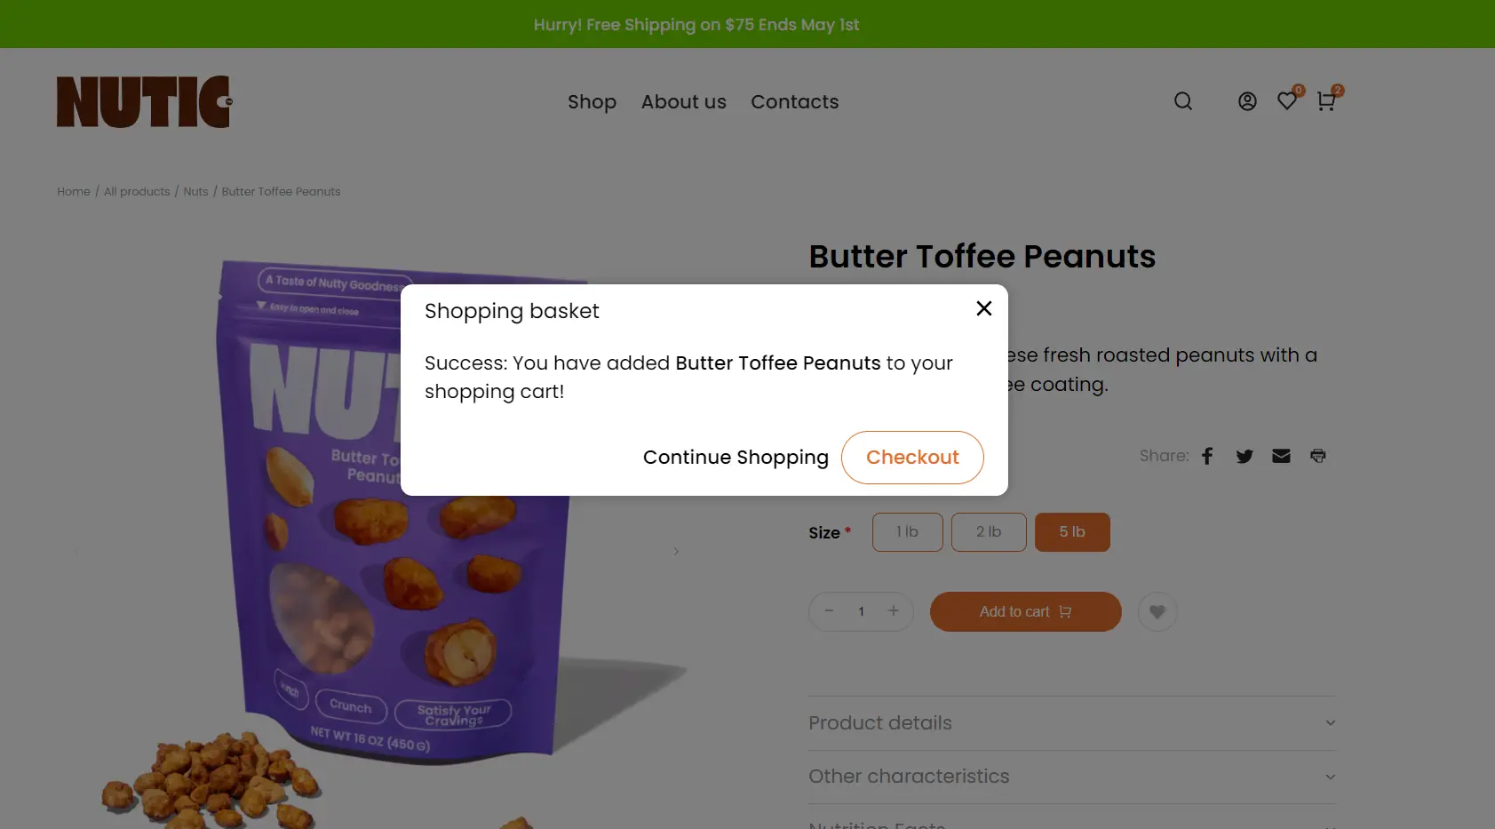
Task: Click Continue Shopping link
Action: 736,458
